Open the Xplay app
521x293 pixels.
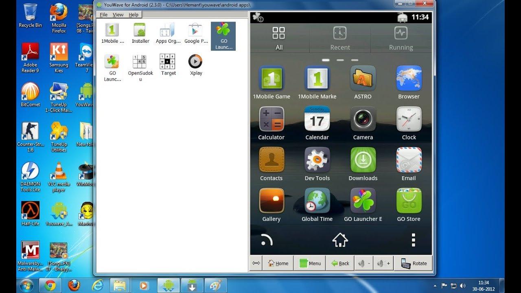(195, 61)
